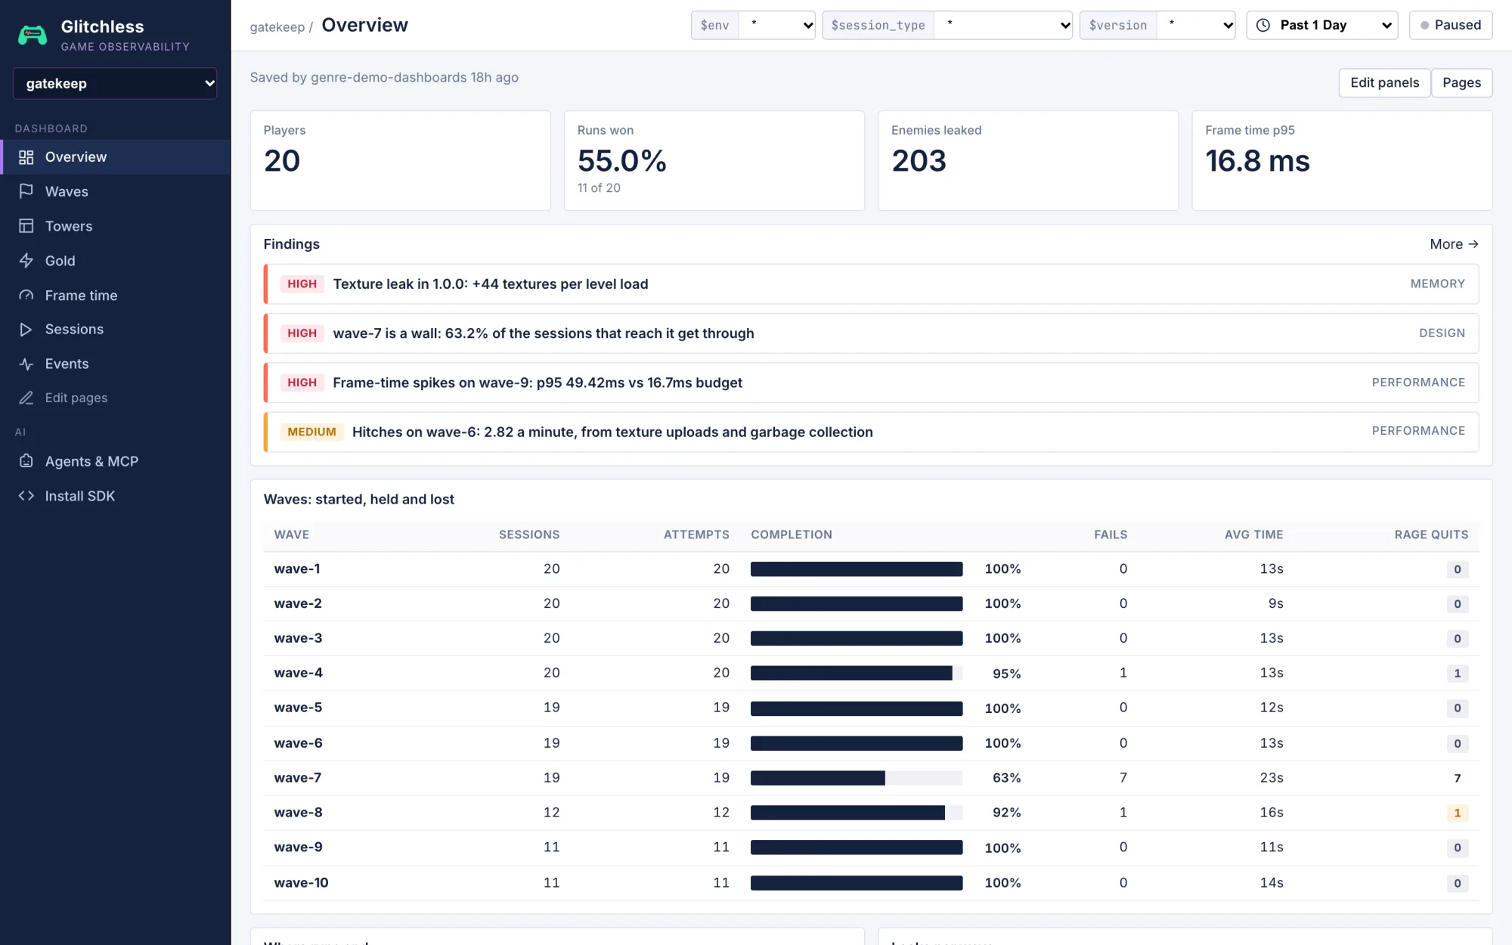Click the Waves flag icon
The width and height of the screenshot is (1512, 945).
26,191
